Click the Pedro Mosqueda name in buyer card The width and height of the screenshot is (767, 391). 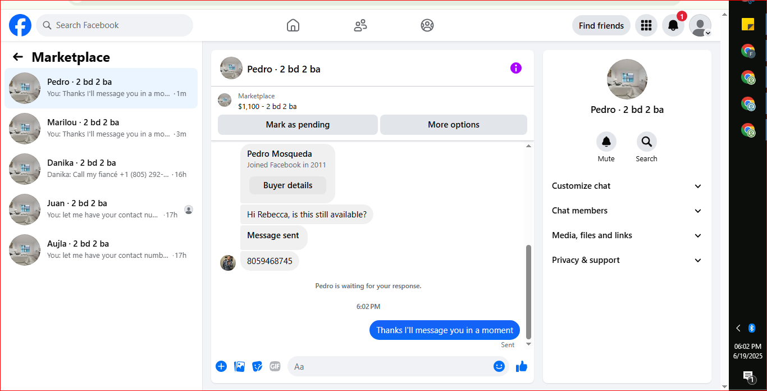point(280,154)
